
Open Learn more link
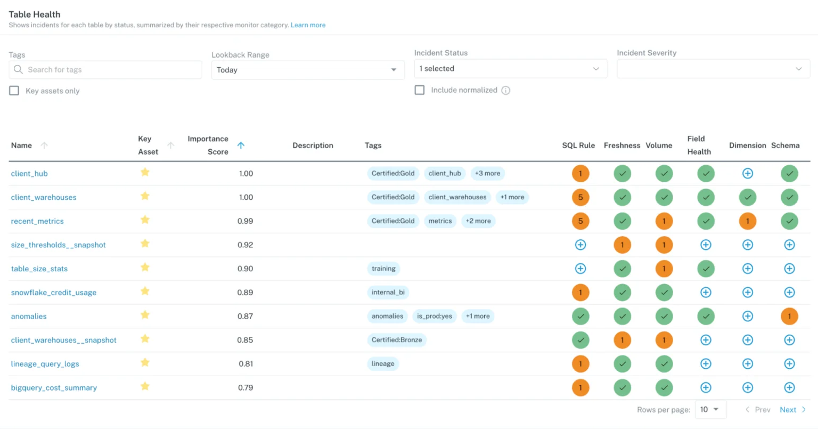[308, 25]
